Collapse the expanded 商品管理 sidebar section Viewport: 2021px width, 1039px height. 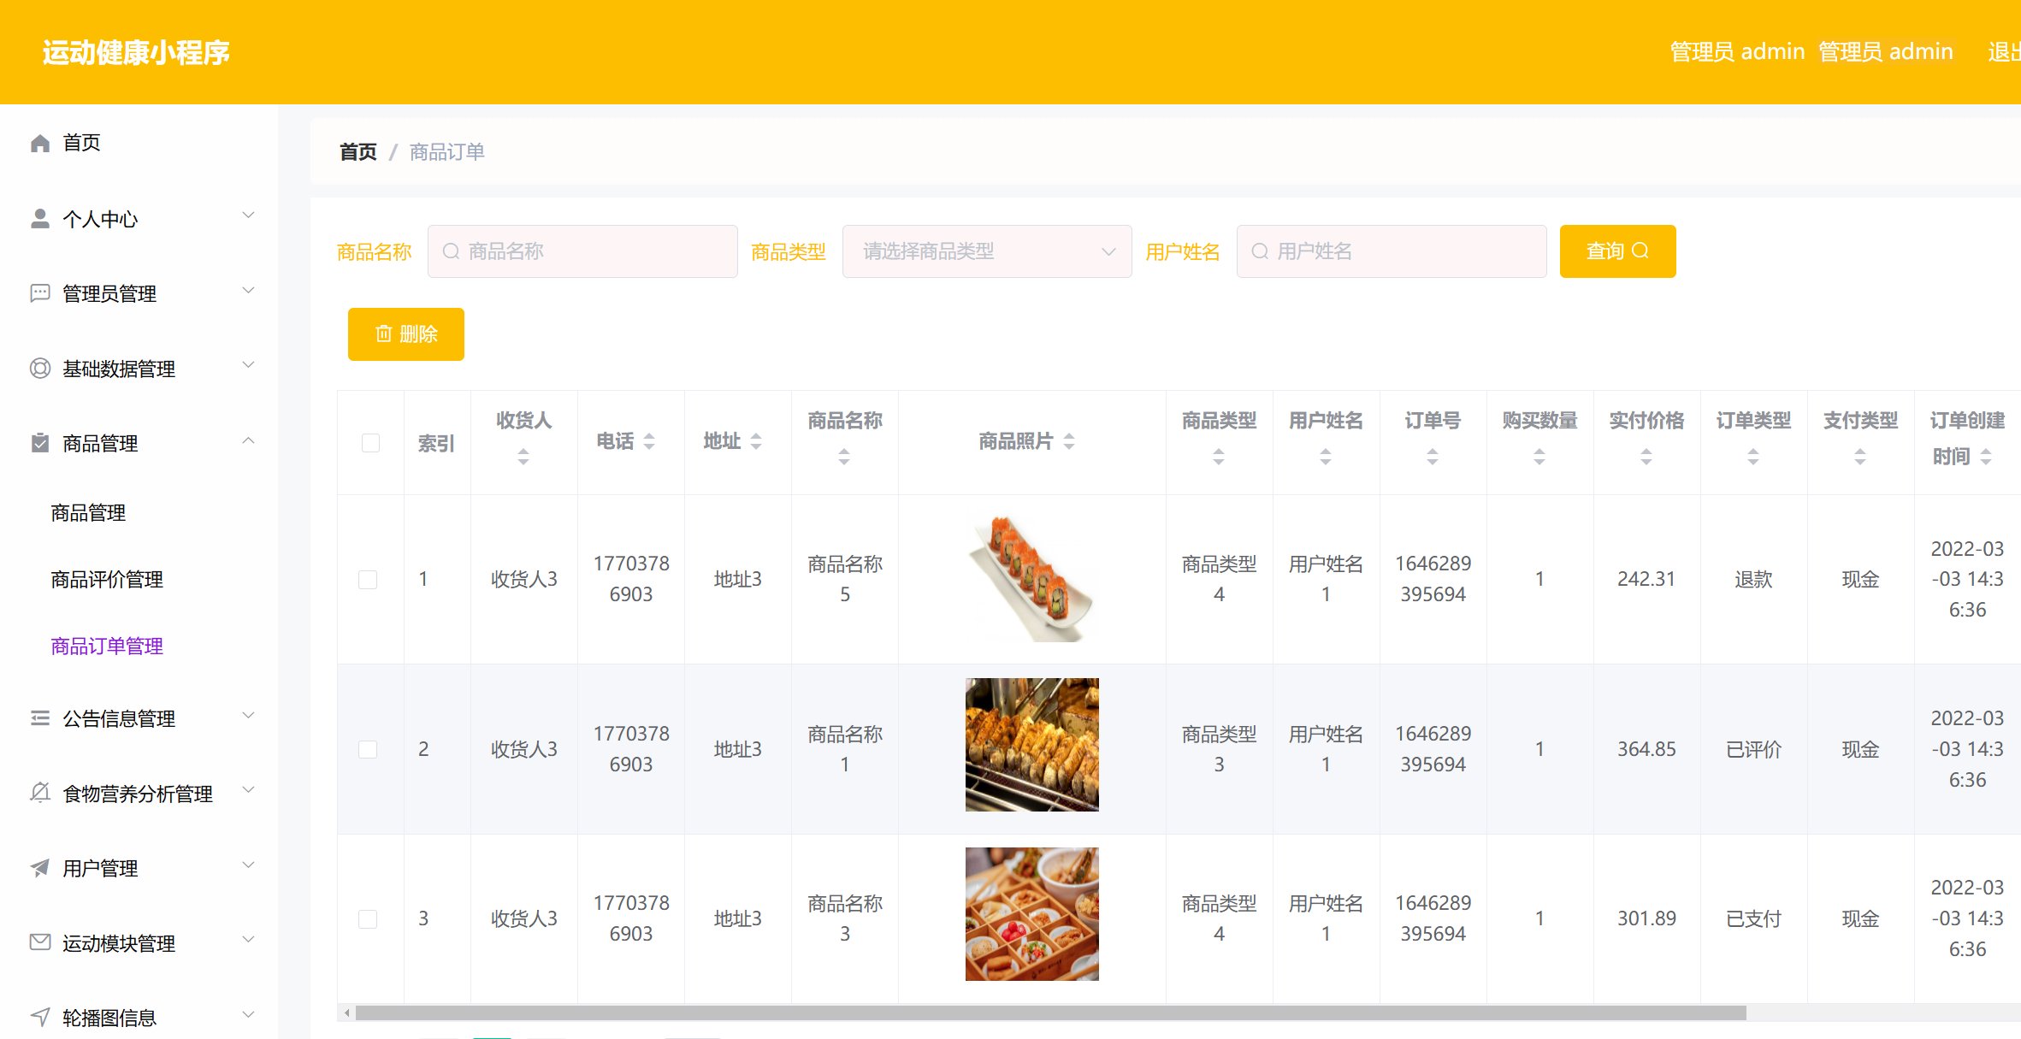click(x=248, y=441)
